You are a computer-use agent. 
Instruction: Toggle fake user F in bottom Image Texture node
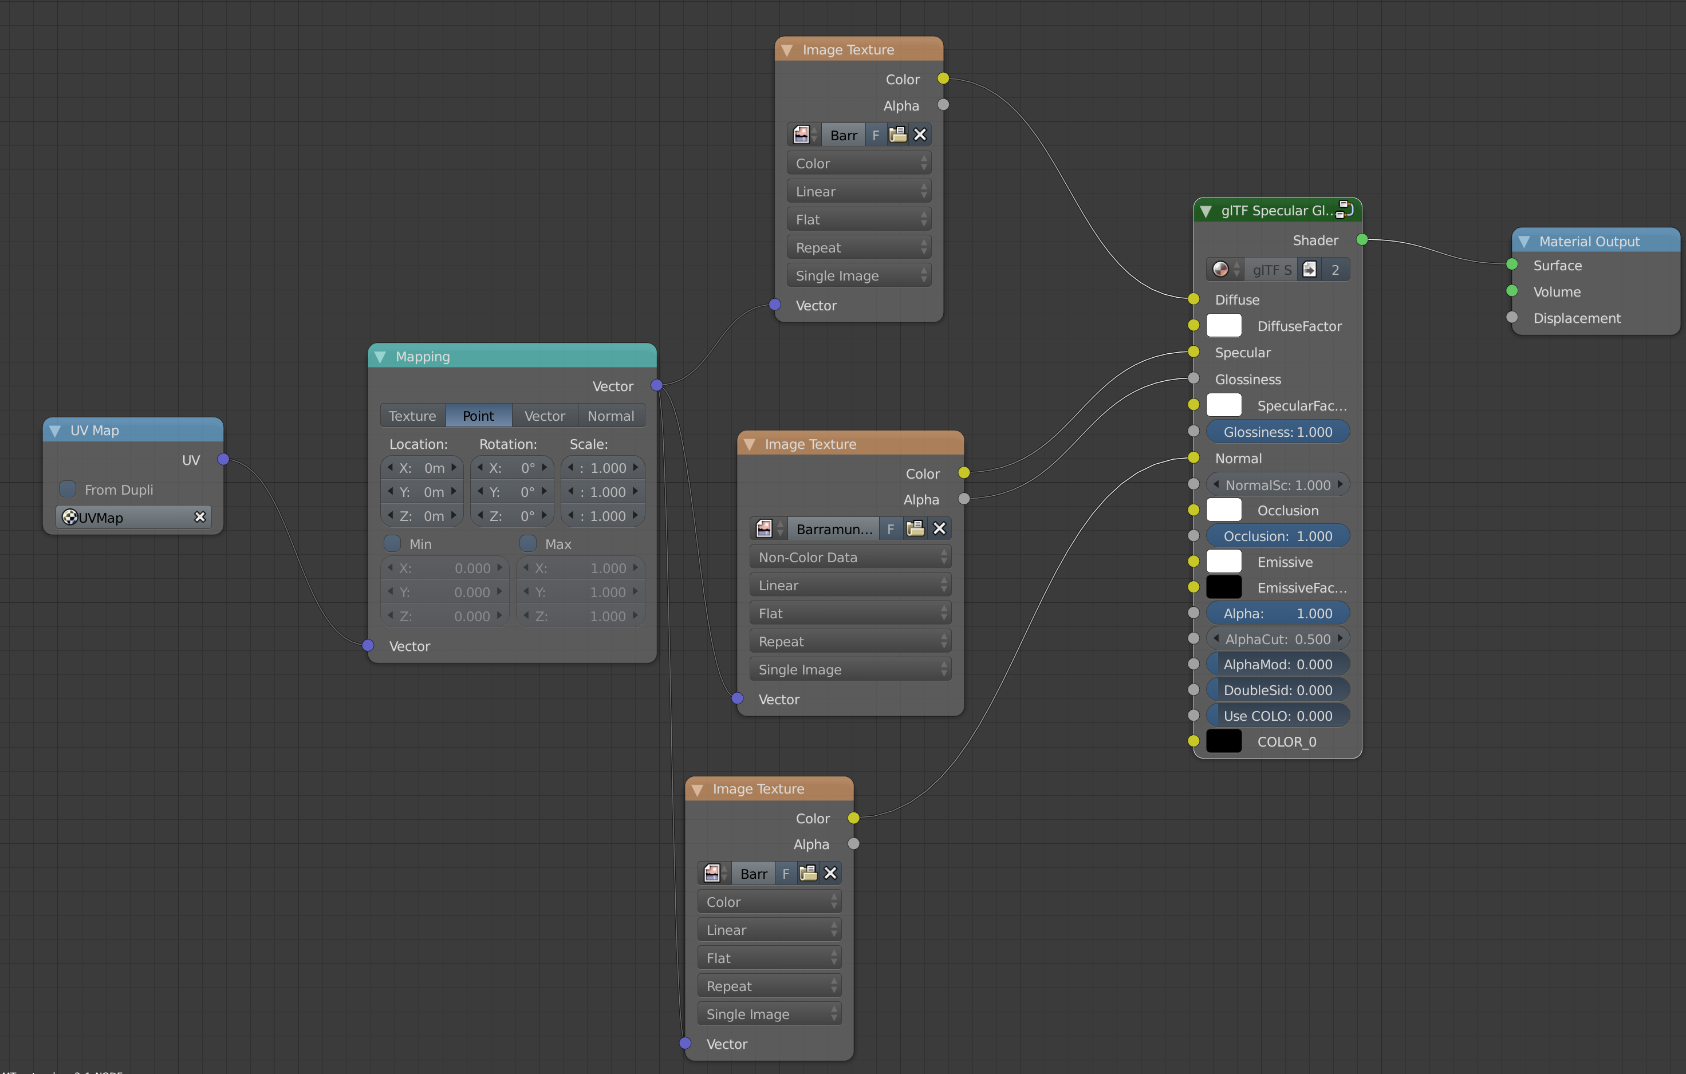786,873
